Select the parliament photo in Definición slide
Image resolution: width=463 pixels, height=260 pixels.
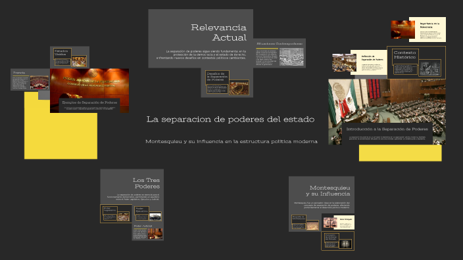pos(345,62)
